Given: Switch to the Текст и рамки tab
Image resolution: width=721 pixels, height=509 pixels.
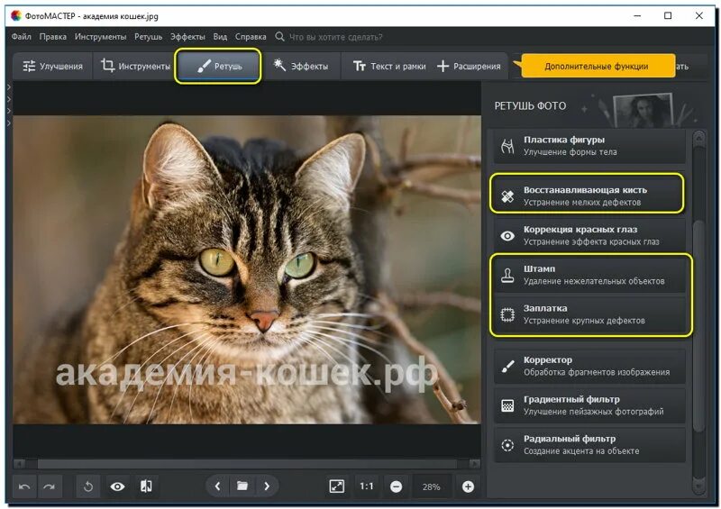Looking at the screenshot, I should pyautogui.click(x=389, y=66).
